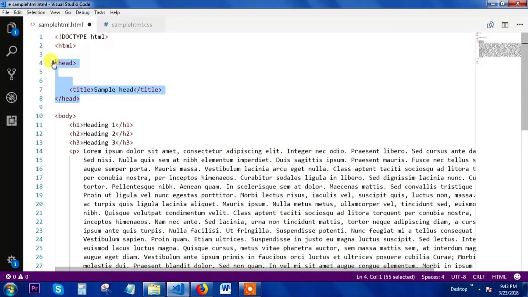Image resolution: width=528 pixels, height=297 pixels.
Task: Click Ln 4, Col 1 go-to-line indicator
Action: tap(385, 277)
